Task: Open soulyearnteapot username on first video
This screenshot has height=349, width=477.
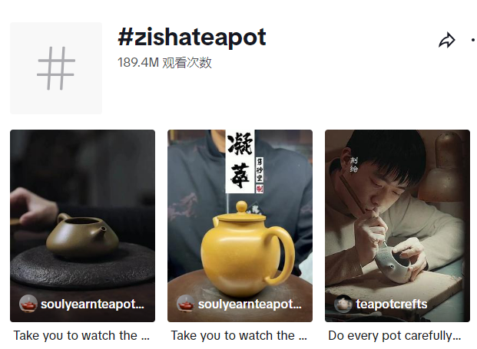Action: click(92, 304)
